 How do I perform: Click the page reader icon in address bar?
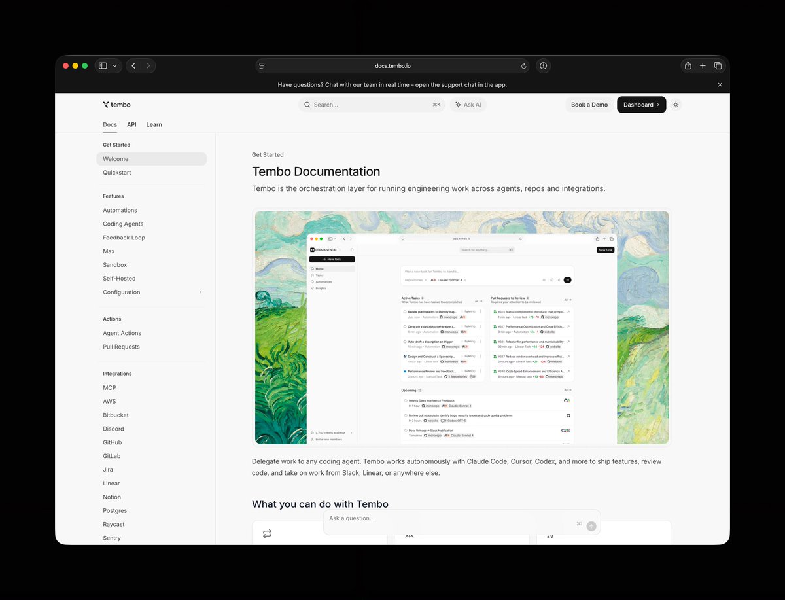[x=262, y=66]
